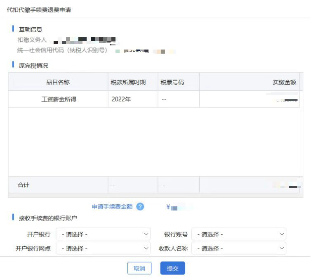Expand the 开户银行网点 dropdown
Viewport: 311px width, 279px height.
click(x=103, y=248)
